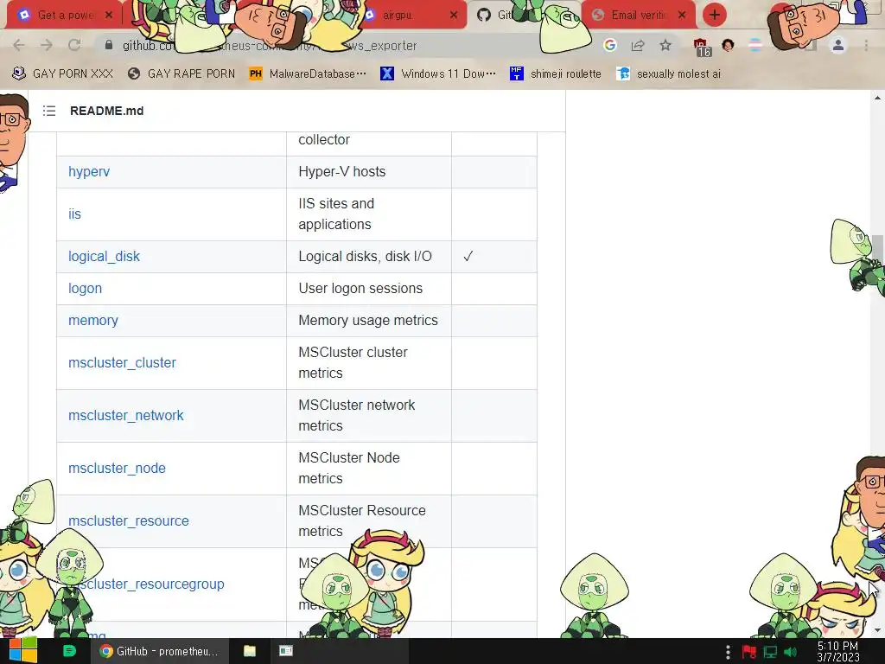Click the page scrollbar down arrow
885x664 pixels.
[x=877, y=630]
